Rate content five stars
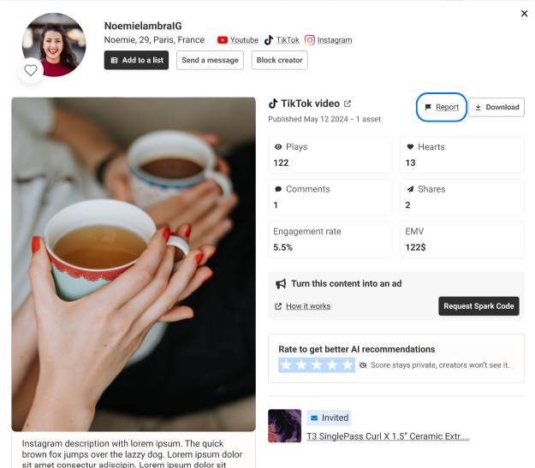This screenshot has height=468, width=535. (x=347, y=365)
